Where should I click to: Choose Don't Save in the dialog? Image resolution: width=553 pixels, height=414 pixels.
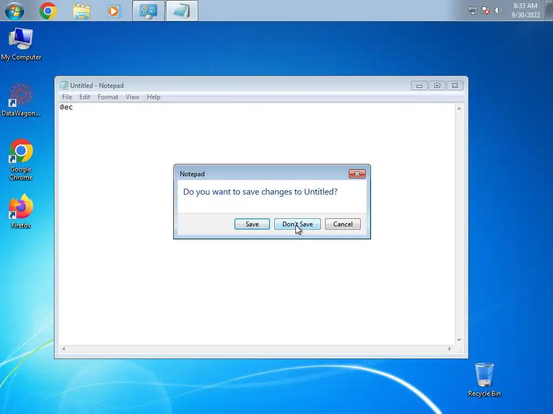coord(298,224)
